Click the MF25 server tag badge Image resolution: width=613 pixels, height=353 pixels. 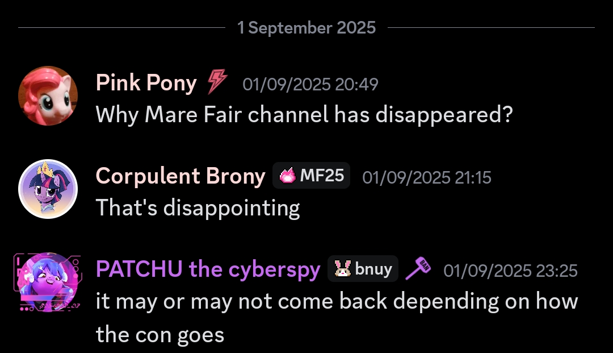click(x=311, y=175)
